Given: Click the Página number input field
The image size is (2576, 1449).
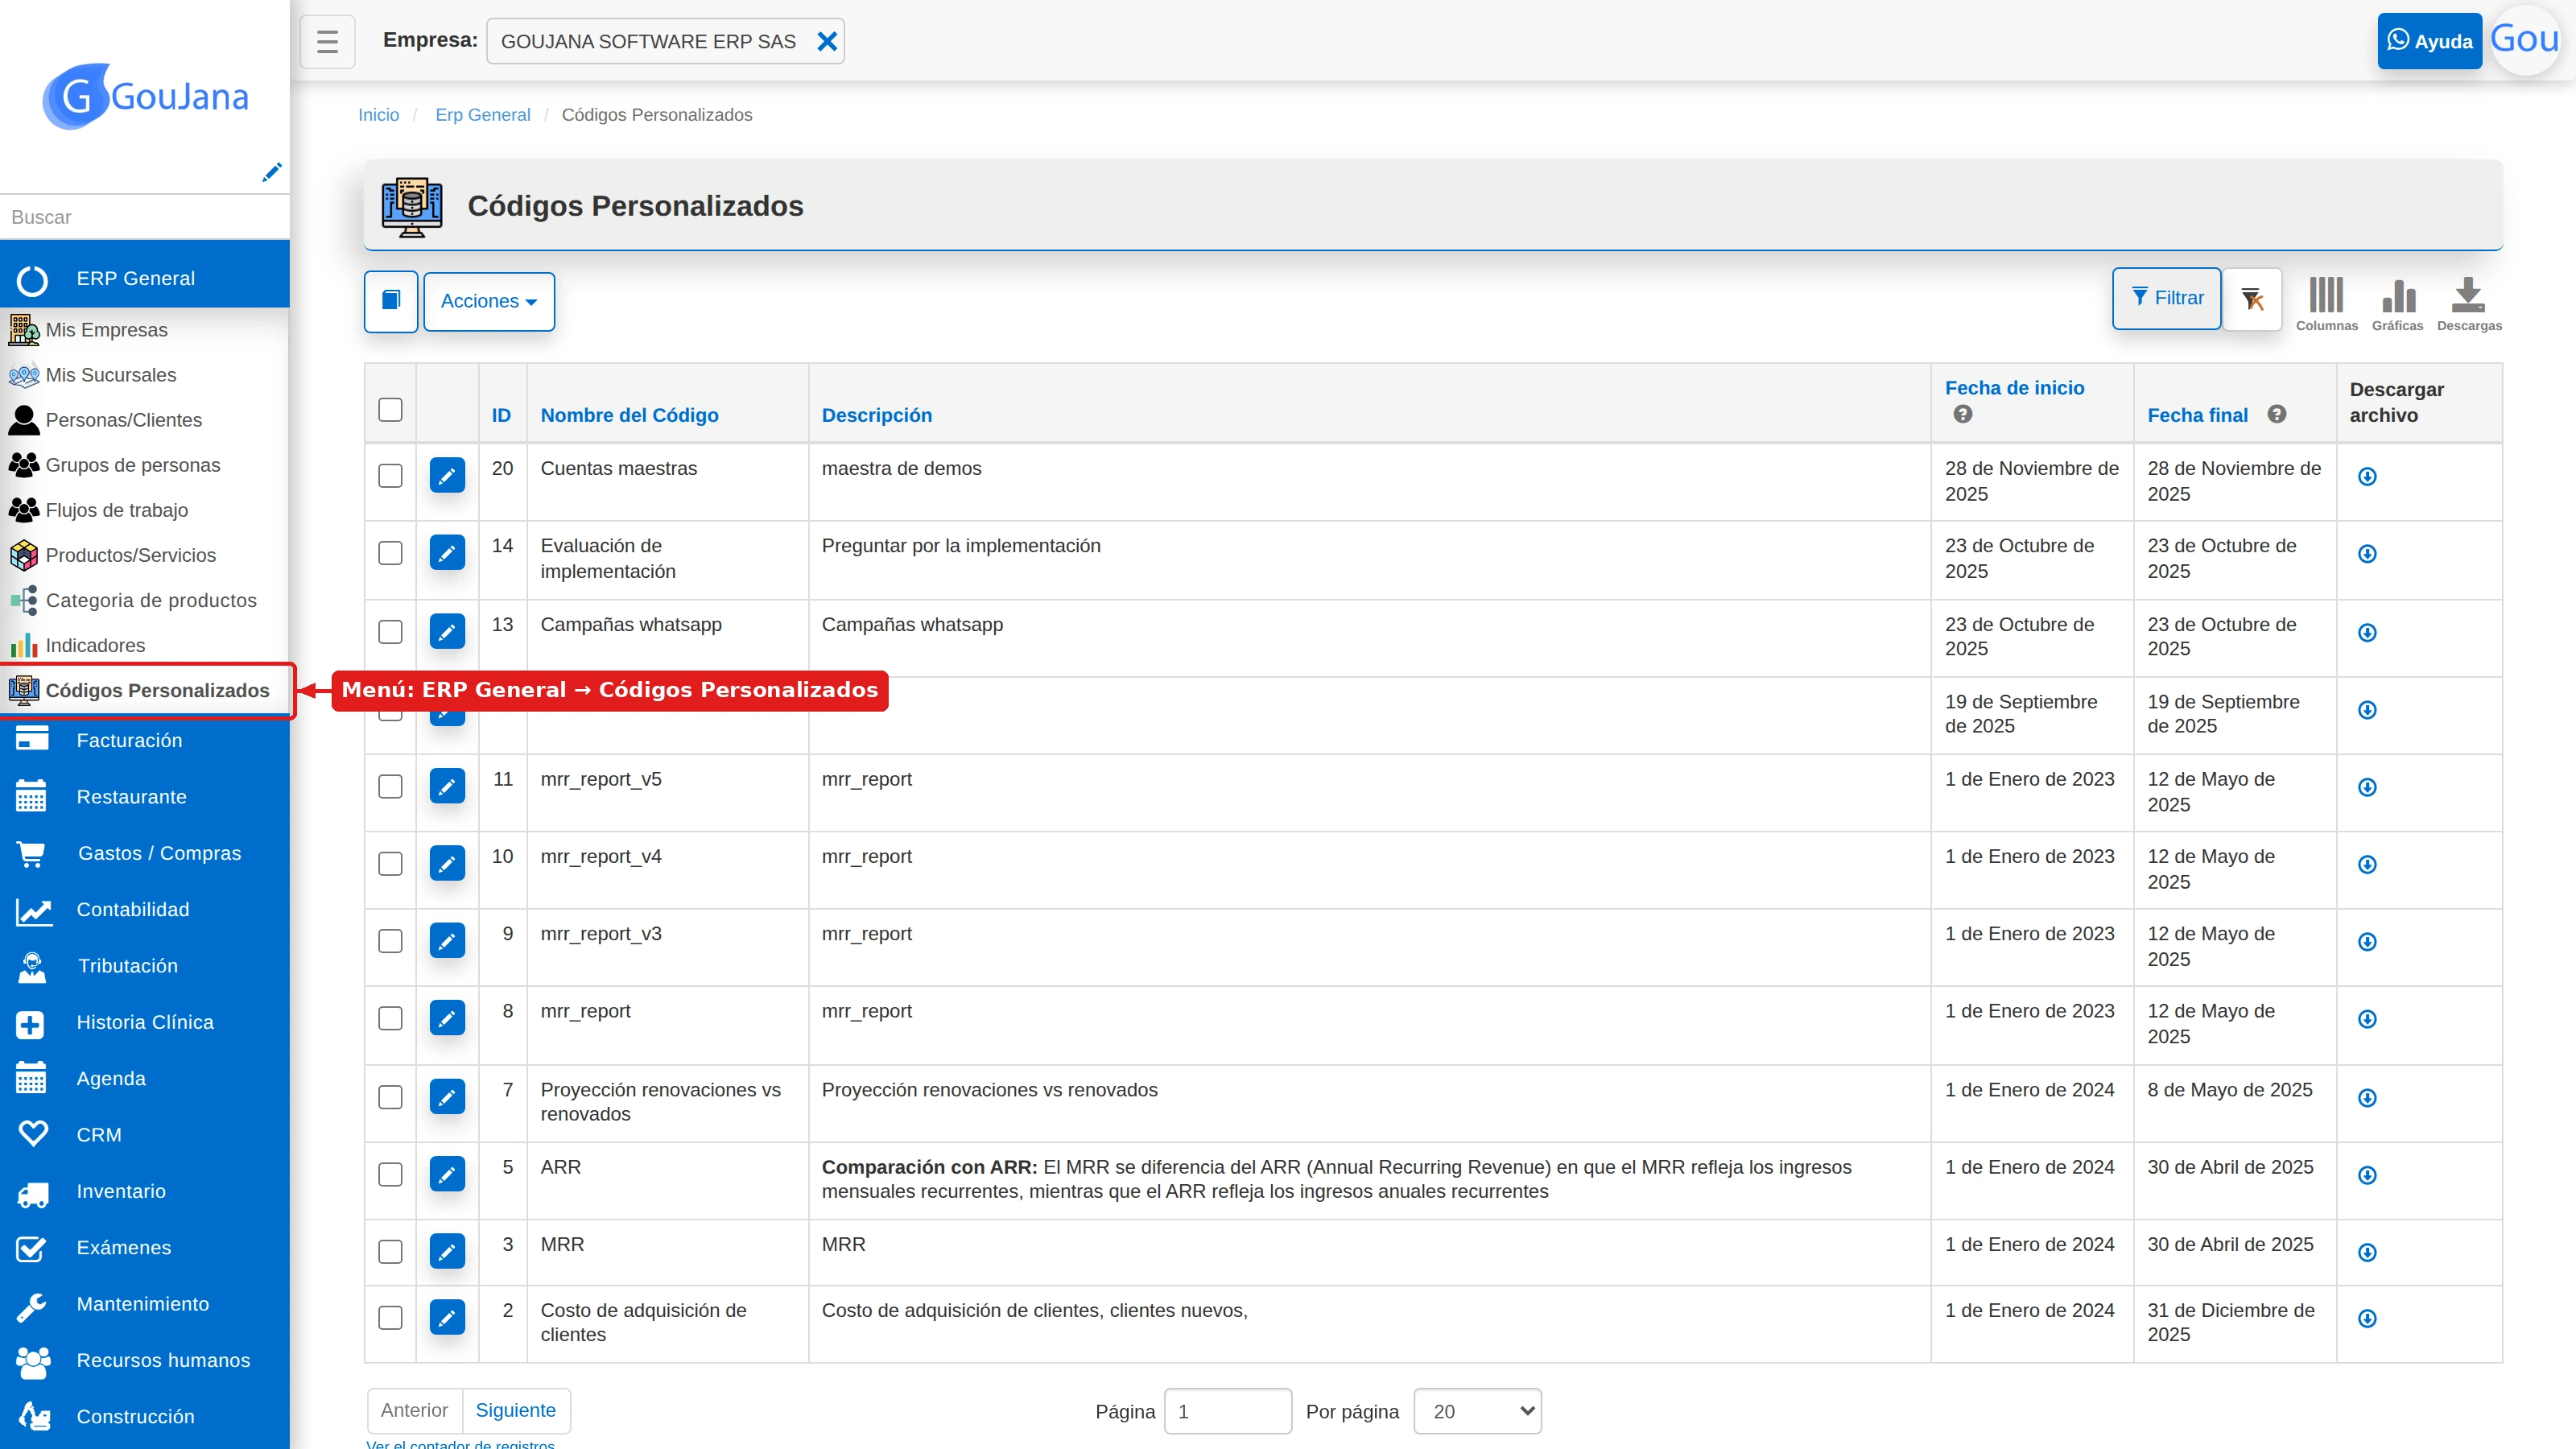Looking at the screenshot, I should point(1228,1411).
